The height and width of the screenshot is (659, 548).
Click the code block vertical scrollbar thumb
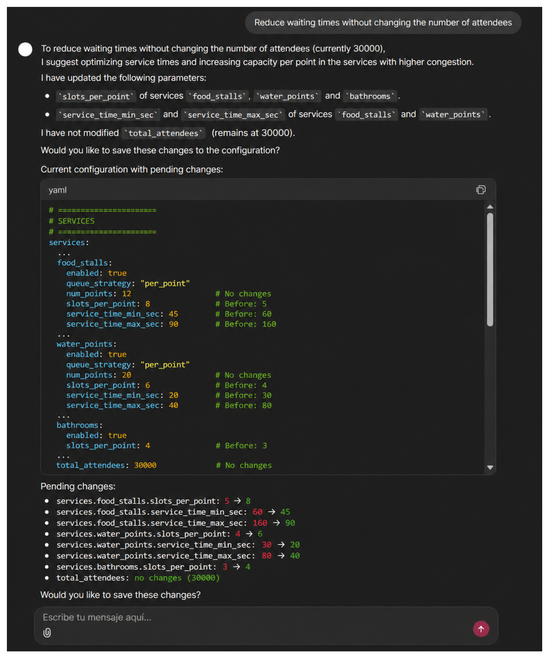coord(490,270)
